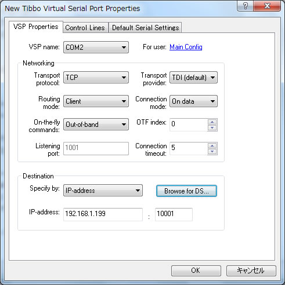Image resolution: width=285 pixels, height=285 pixels.
Task: Confirm the dialog with OK
Action: [196, 271]
